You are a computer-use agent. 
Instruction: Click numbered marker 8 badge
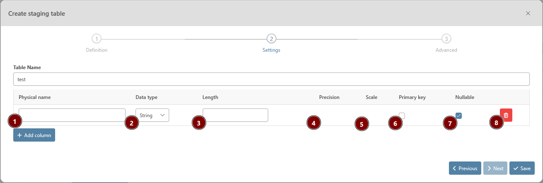click(496, 123)
